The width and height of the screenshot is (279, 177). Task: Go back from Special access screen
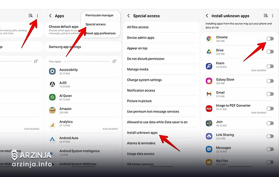point(129,16)
